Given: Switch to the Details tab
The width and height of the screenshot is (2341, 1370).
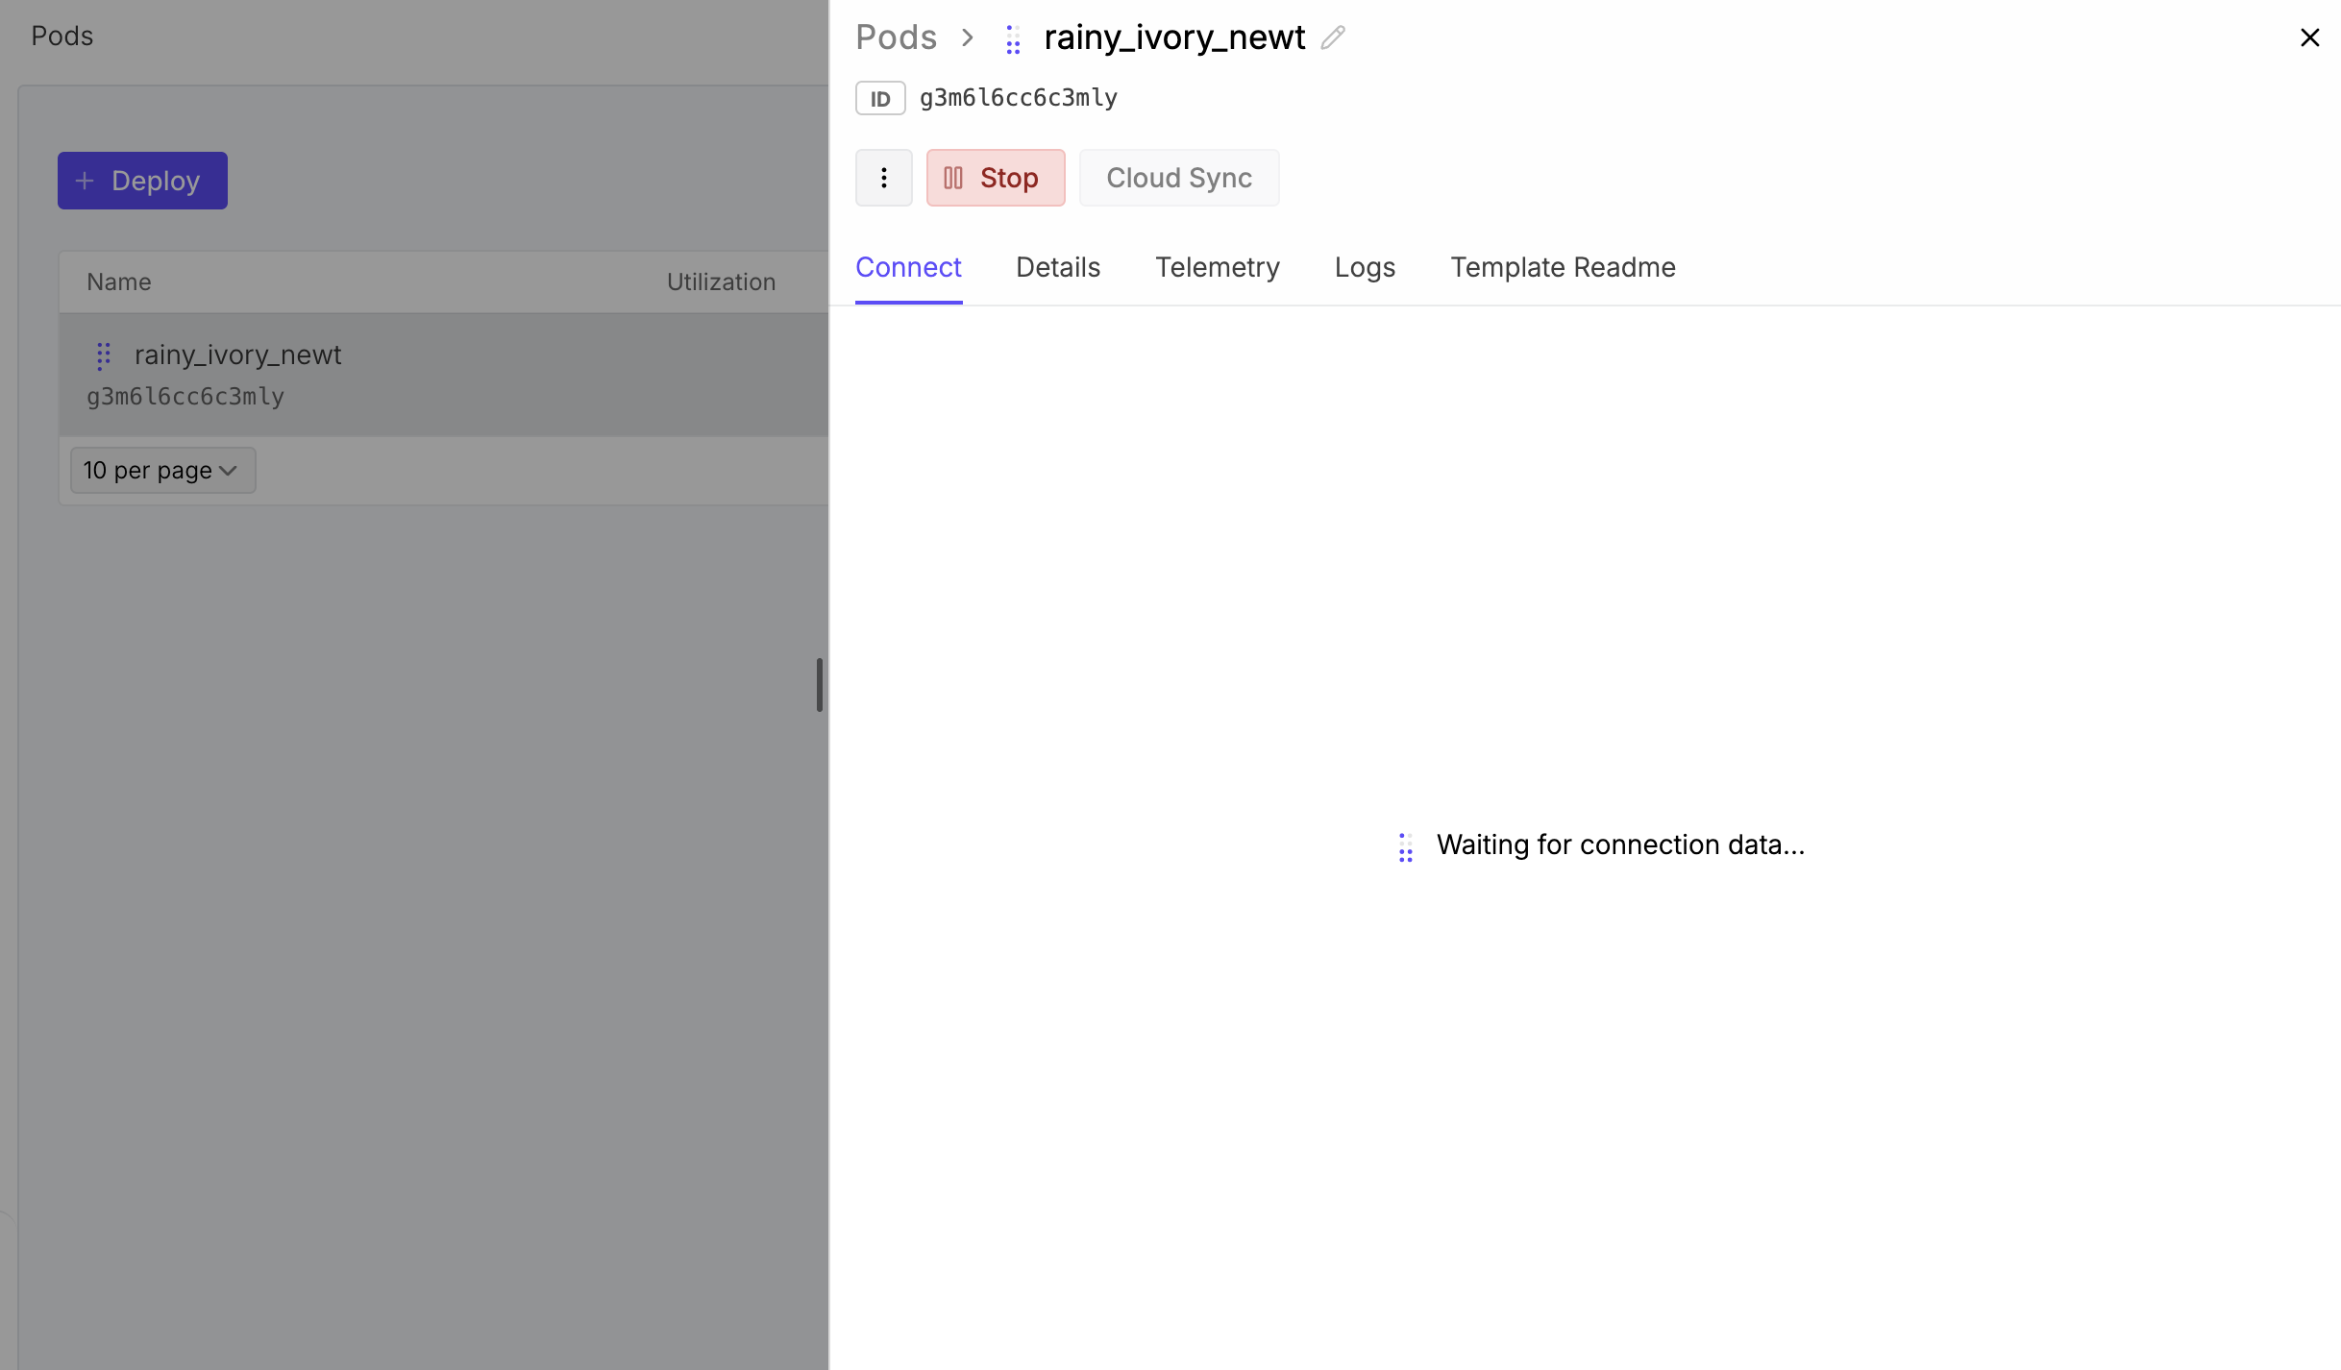Looking at the screenshot, I should [x=1057, y=267].
